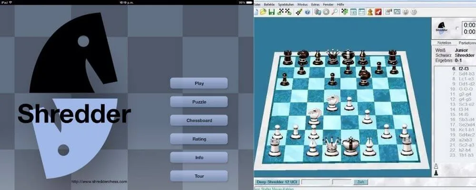Open the Extras menu

[x=316, y=5]
